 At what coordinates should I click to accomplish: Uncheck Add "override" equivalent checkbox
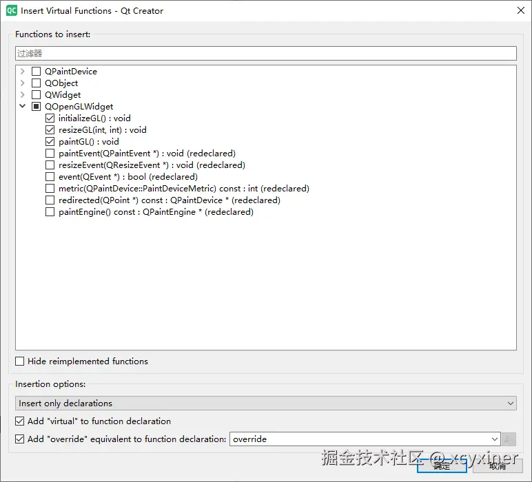click(20, 439)
